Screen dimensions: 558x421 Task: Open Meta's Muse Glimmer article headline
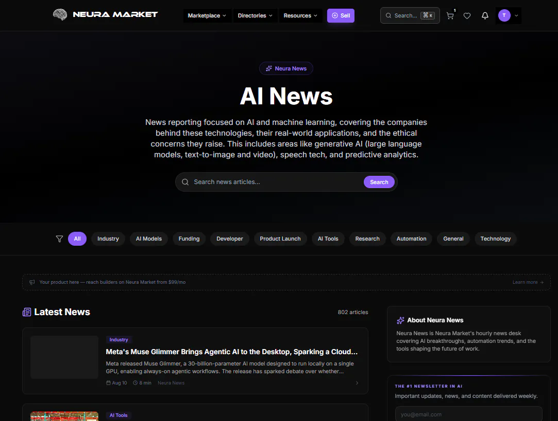[232, 352]
